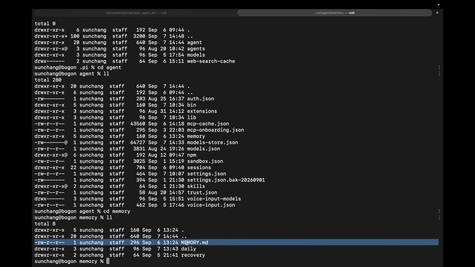Switch to the pi_agent_ext zsh tab
The height and width of the screenshot is (267, 475).
tap(135, 13)
